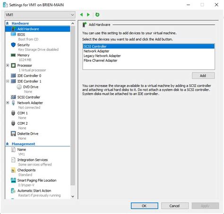Click the IDE Controller 0 icon
The height and width of the screenshot is (214, 224).
13,75
